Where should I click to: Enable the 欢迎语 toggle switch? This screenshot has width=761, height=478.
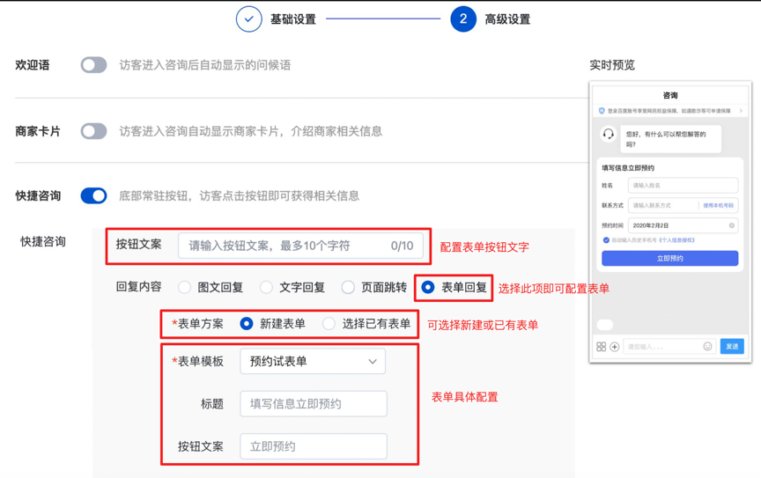pyautogui.click(x=93, y=65)
